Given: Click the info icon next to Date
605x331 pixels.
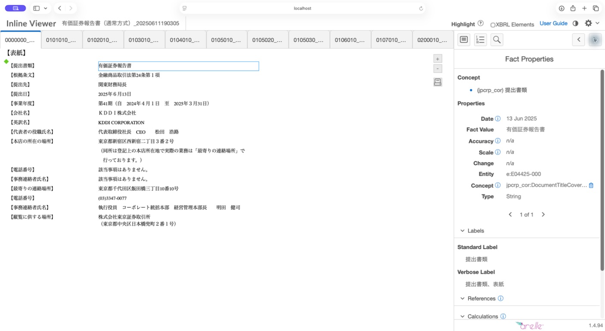Looking at the screenshot, I should tap(498, 119).
